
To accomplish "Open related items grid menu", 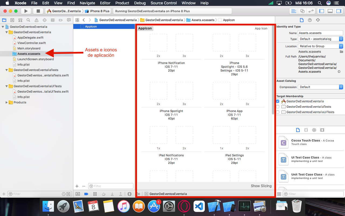I will [77, 20].
